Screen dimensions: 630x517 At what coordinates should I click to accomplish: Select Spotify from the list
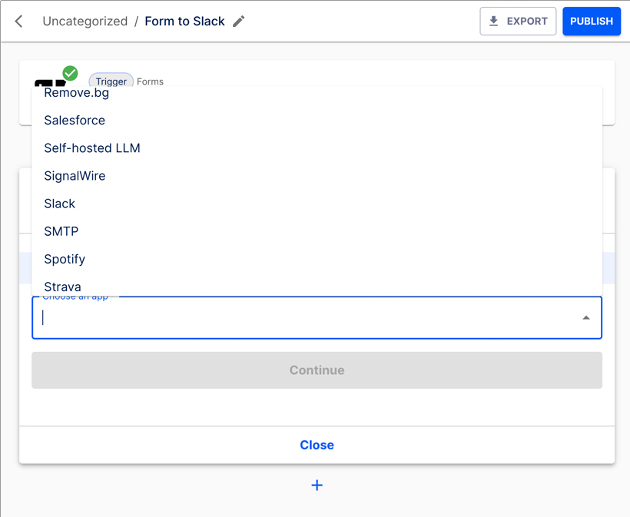[x=317, y=259]
